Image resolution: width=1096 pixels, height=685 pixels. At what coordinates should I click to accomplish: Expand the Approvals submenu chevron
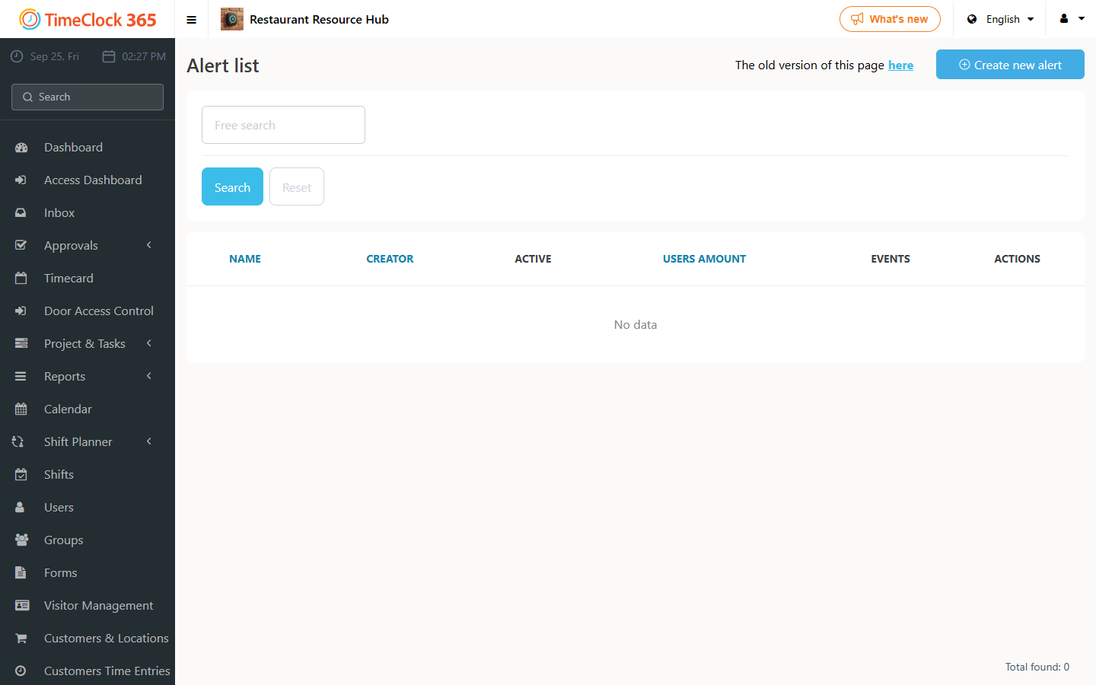149,245
